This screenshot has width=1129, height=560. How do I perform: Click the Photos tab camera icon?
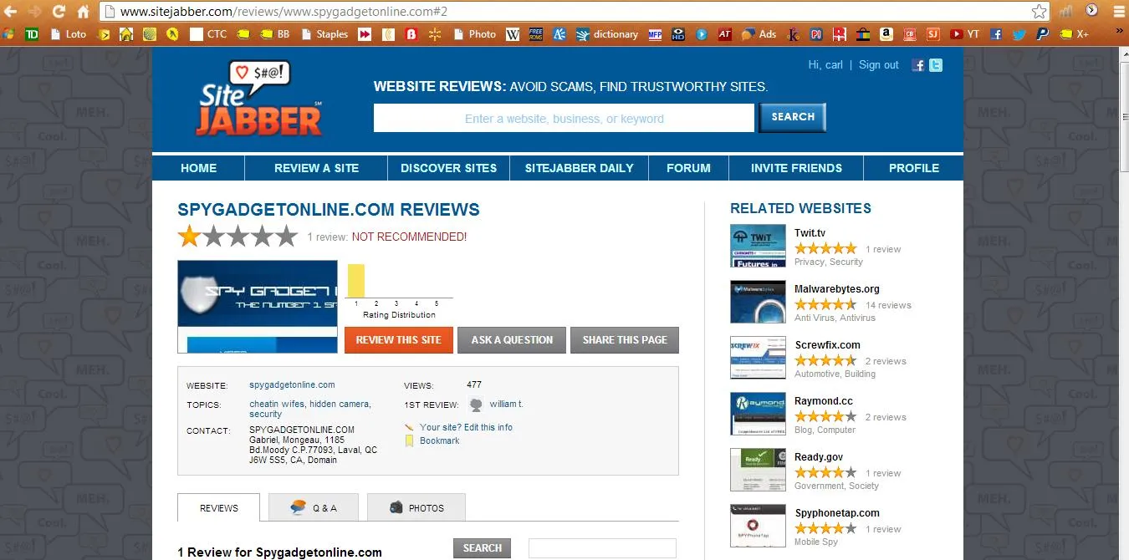click(x=396, y=507)
